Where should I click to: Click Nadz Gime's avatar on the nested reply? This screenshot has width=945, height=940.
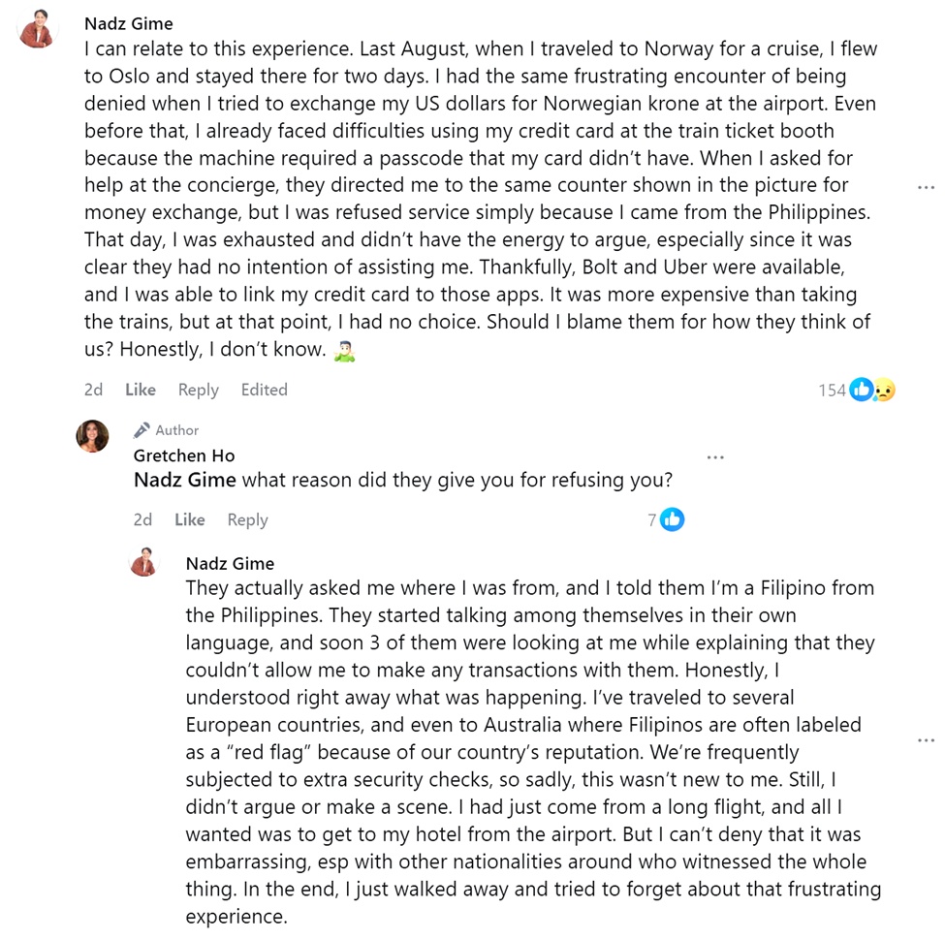(143, 562)
